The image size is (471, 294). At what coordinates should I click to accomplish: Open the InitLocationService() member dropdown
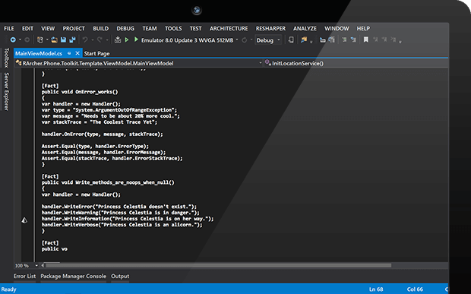pos(356,63)
